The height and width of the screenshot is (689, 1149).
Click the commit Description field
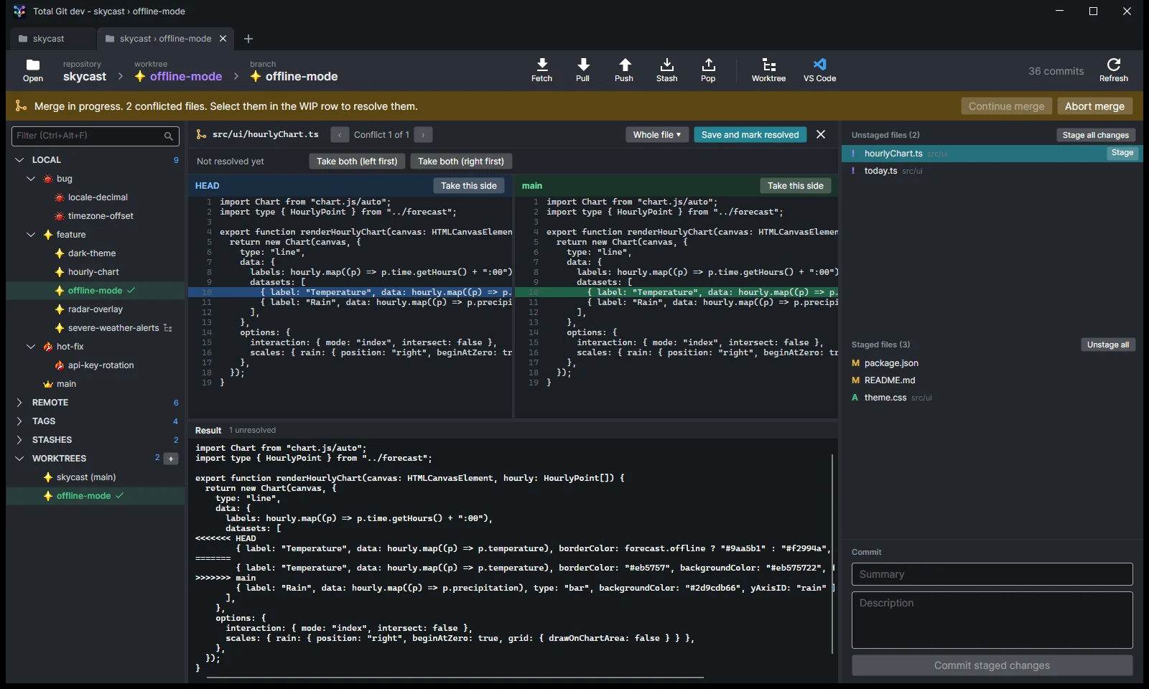(992, 620)
